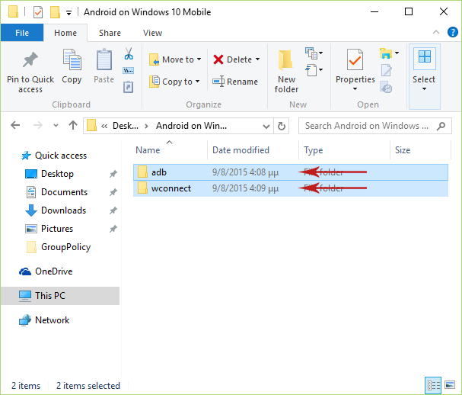Screen dimensions: 462x395
Task: Click the Desk... breadcrumb in address bar
Action: pos(126,126)
